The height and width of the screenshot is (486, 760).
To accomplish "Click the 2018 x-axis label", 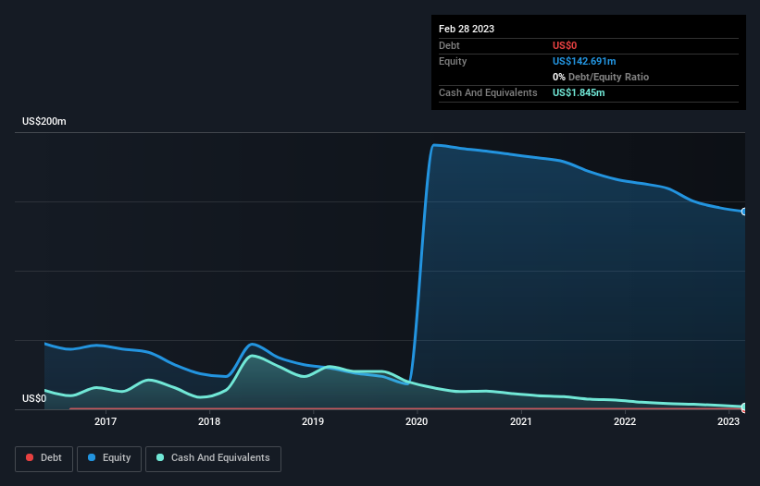I will pyautogui.click(x=209, y=421).
